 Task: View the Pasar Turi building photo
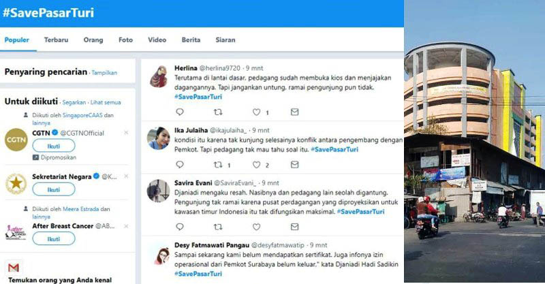474,142
